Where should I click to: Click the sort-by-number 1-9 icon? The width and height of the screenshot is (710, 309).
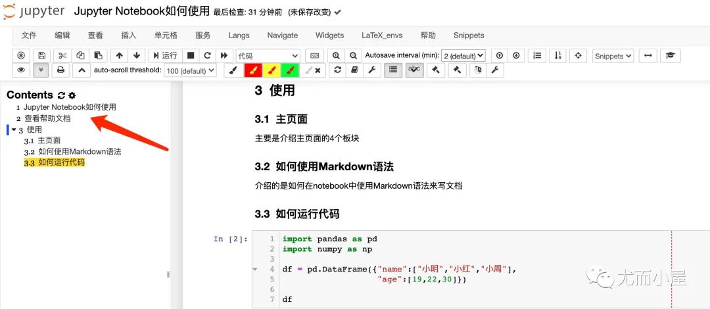pyautogui.click(x=557, y=55)
